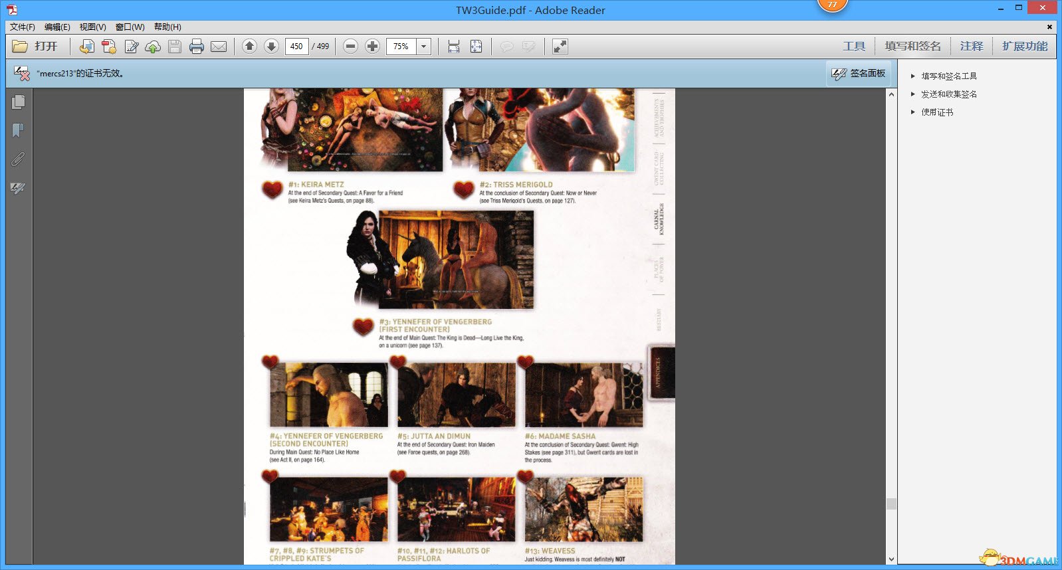Go to next page with the down arrow
Viewport: 1062px width, 570px height.
pos(271,47)
